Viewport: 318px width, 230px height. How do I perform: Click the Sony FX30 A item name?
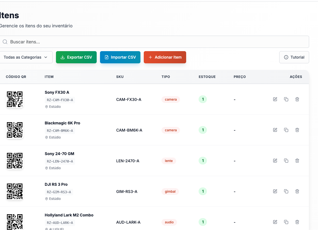[x=57, y=92]
